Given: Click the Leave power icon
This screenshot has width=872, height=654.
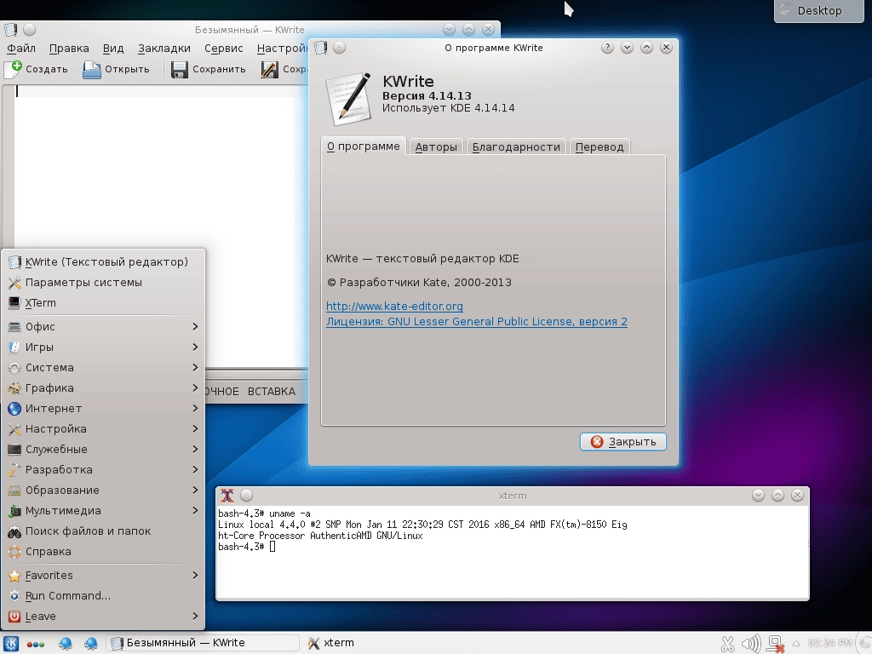Looking at the screenshot, I should pyautogui.click(x=15, y=617).
